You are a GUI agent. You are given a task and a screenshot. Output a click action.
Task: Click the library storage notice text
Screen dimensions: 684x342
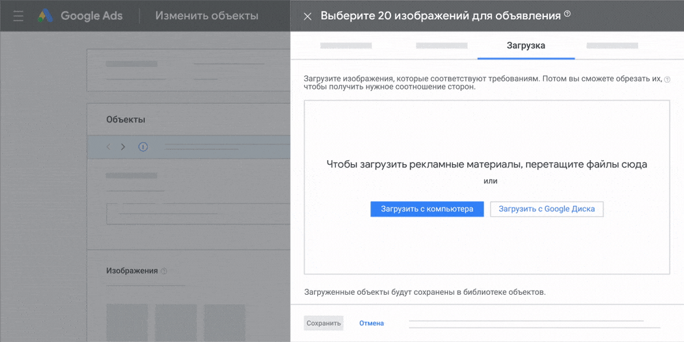[x=425, y=292]
